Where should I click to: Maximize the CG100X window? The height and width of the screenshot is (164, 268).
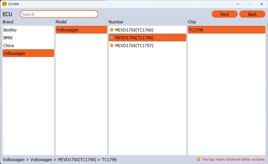tap(250, 4)
